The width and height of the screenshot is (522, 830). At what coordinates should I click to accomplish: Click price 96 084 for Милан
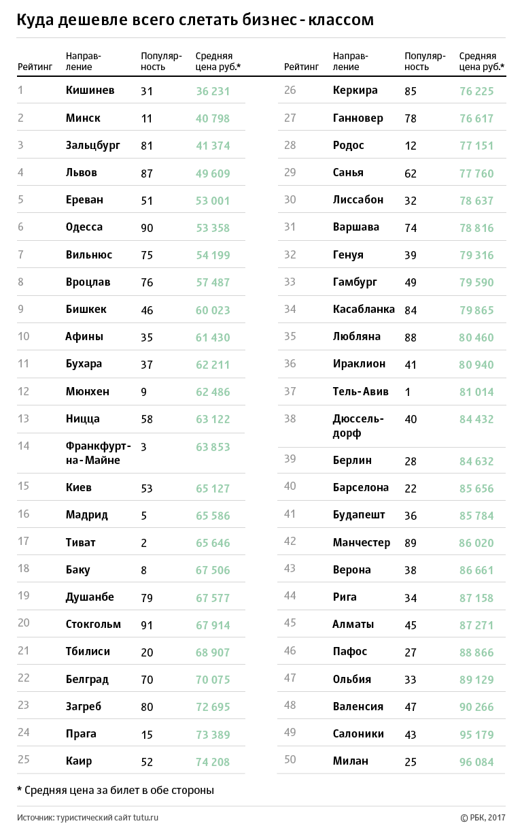click(476, 762)
